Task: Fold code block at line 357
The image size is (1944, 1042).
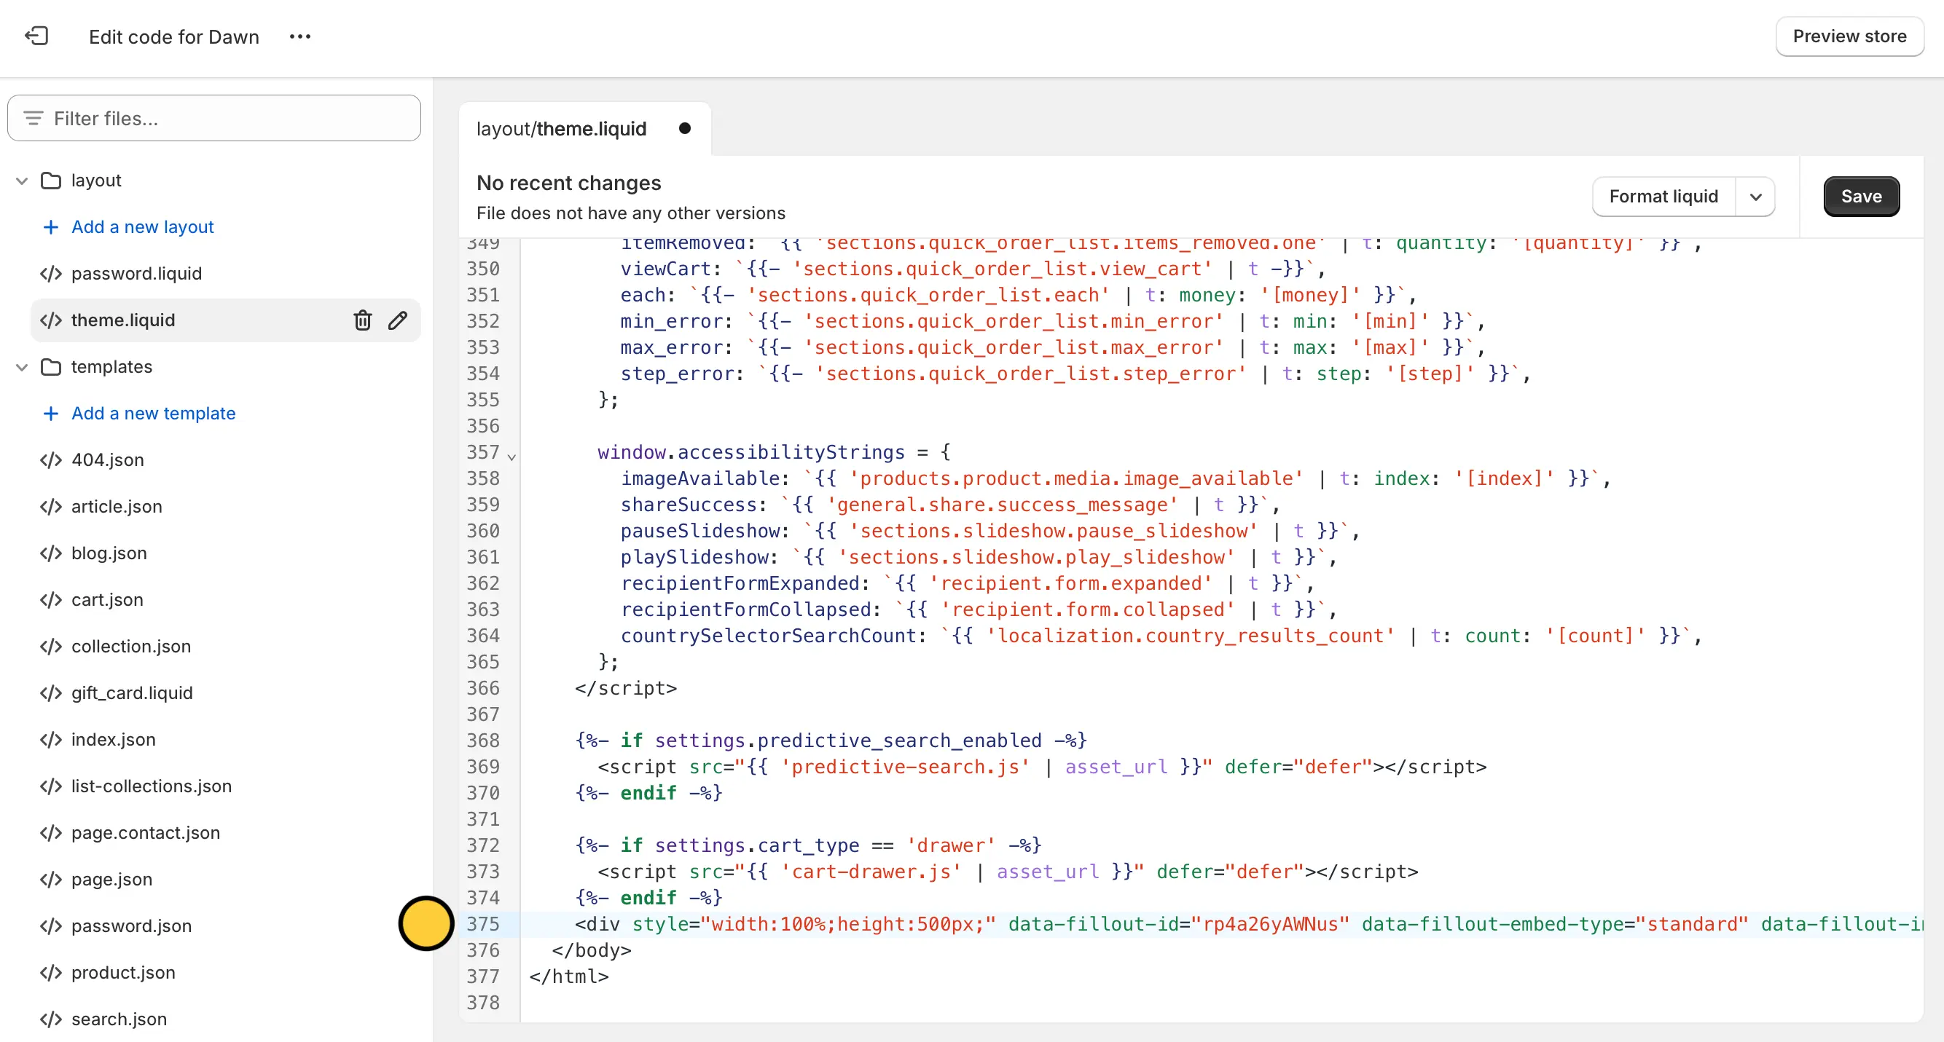Action: [512, 457]
